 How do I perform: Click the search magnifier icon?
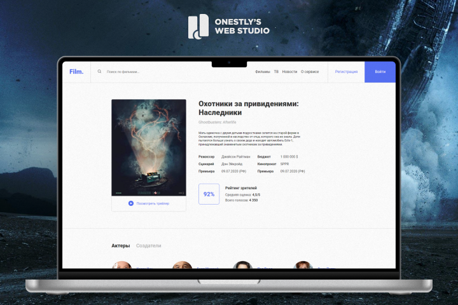[99, 72]
